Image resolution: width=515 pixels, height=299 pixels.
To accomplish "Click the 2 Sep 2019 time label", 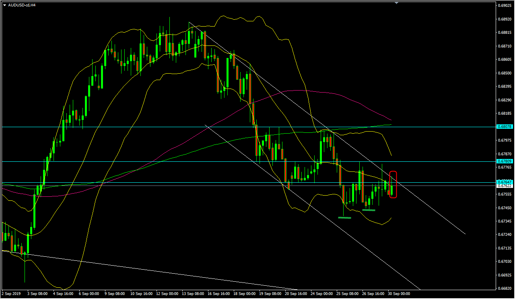I will pyautogui.click(x=11, y=294).
